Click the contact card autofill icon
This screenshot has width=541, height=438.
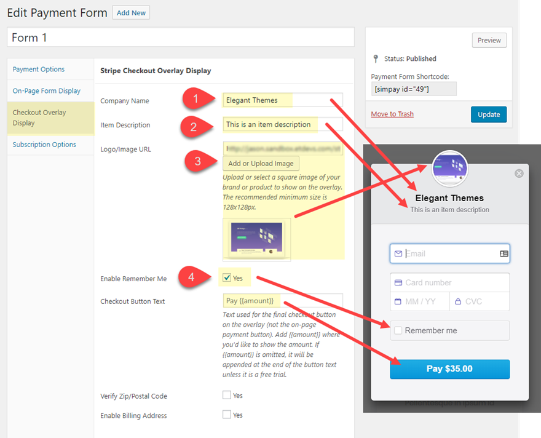pos(503,253)
